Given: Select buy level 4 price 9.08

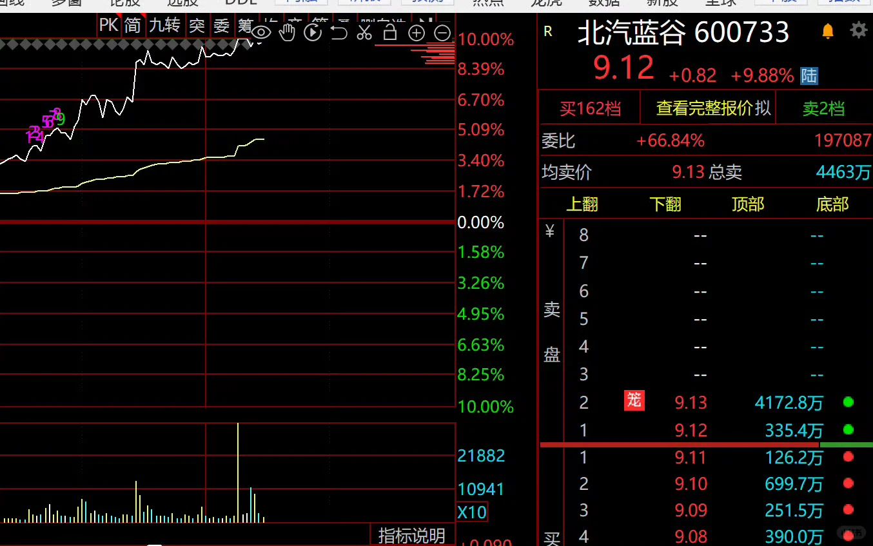Looking at the screenshot, I should [x=691, y=536].
